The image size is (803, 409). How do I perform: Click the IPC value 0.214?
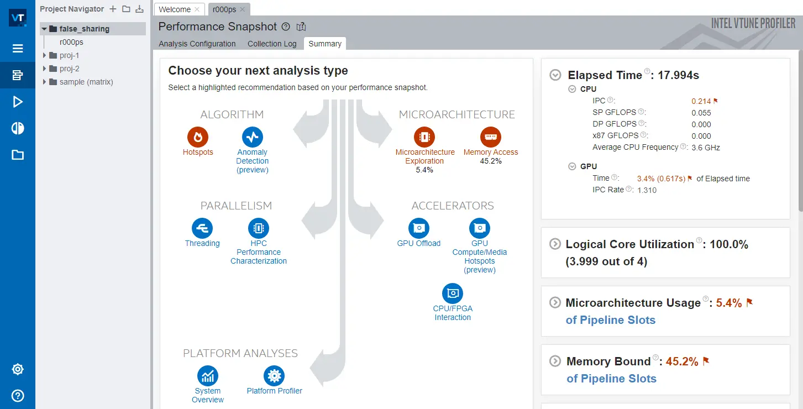point(701,101)
